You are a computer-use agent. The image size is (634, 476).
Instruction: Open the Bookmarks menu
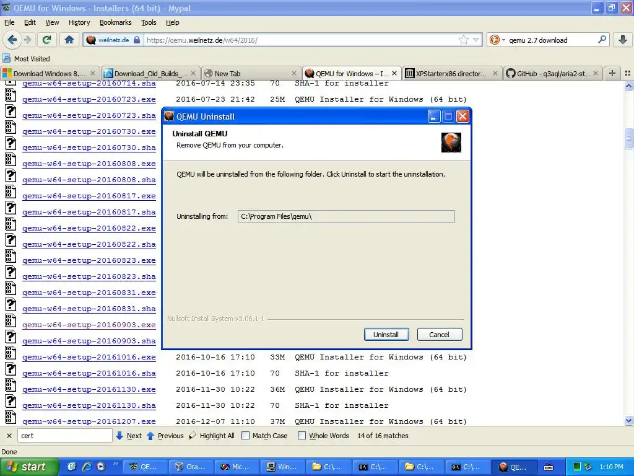(x=116, y=22)
